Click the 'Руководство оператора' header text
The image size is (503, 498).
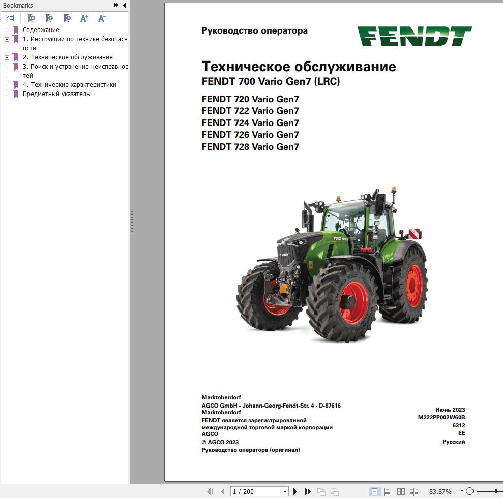pos(255,31)
